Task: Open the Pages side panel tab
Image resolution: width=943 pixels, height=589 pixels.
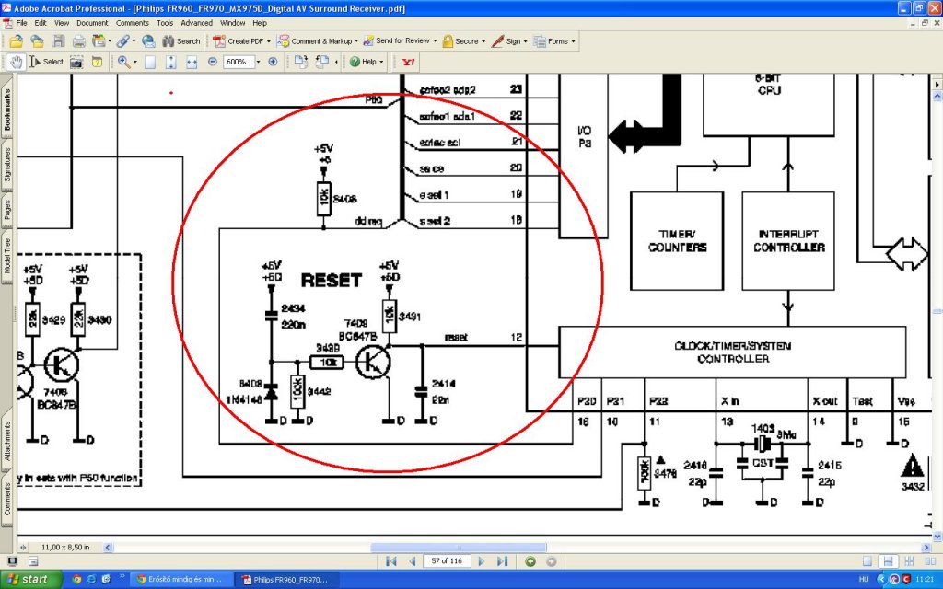Action: (7, 211)
